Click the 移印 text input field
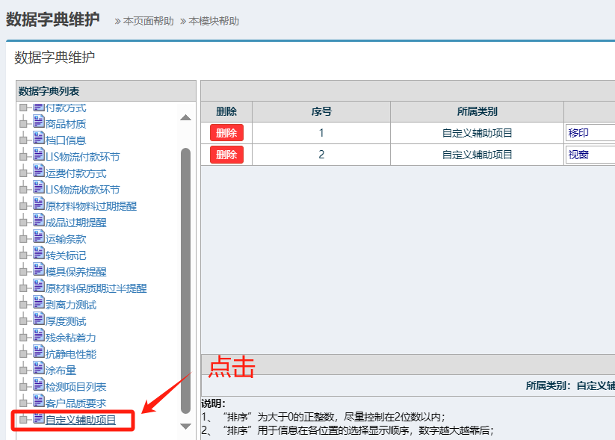This screenshot has width=615, height=440. [x=590, y=133]
